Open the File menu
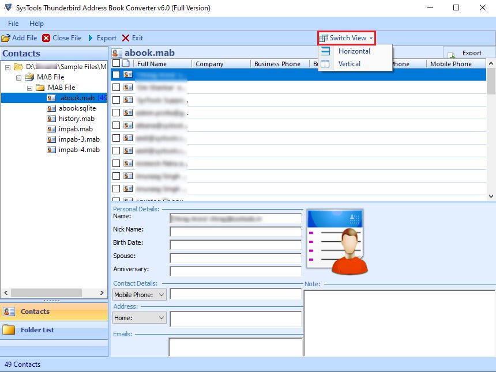The height and width of the screenshot is (372, 496). [13, 24]
